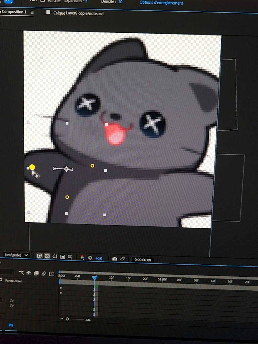Viewport: 258px width, 344px height.
Task: Click second parent pick whip spiral
Action: point(12,306)
